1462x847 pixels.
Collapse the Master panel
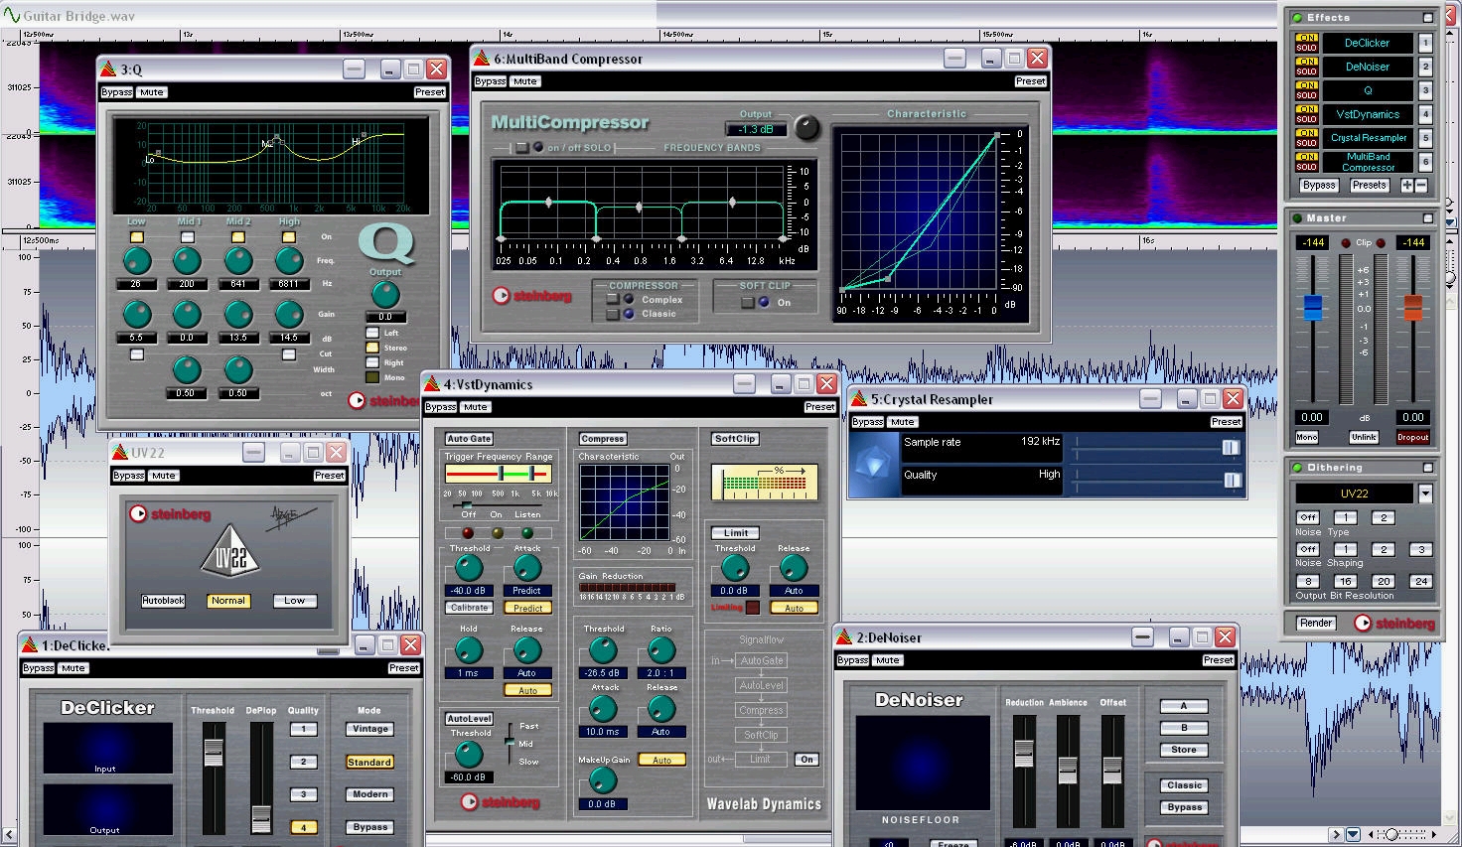[x=1427, y=218]
